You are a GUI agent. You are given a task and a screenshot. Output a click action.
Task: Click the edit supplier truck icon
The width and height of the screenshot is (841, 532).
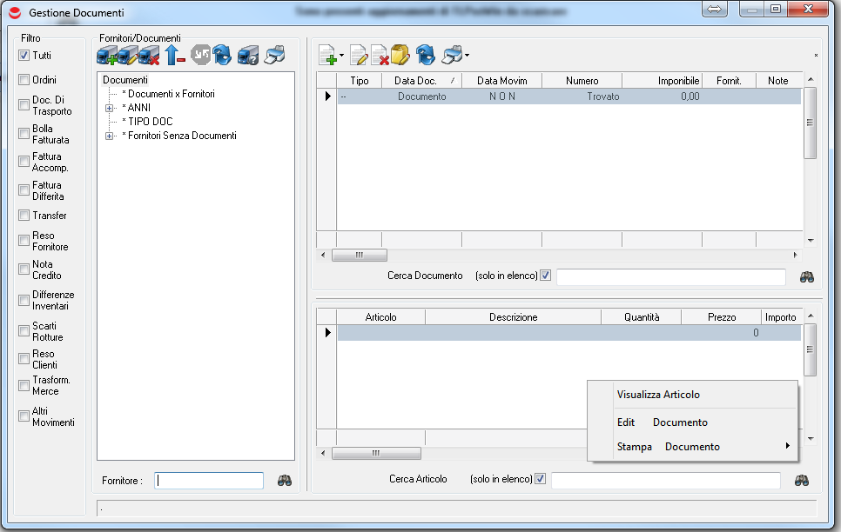point(128,56)
